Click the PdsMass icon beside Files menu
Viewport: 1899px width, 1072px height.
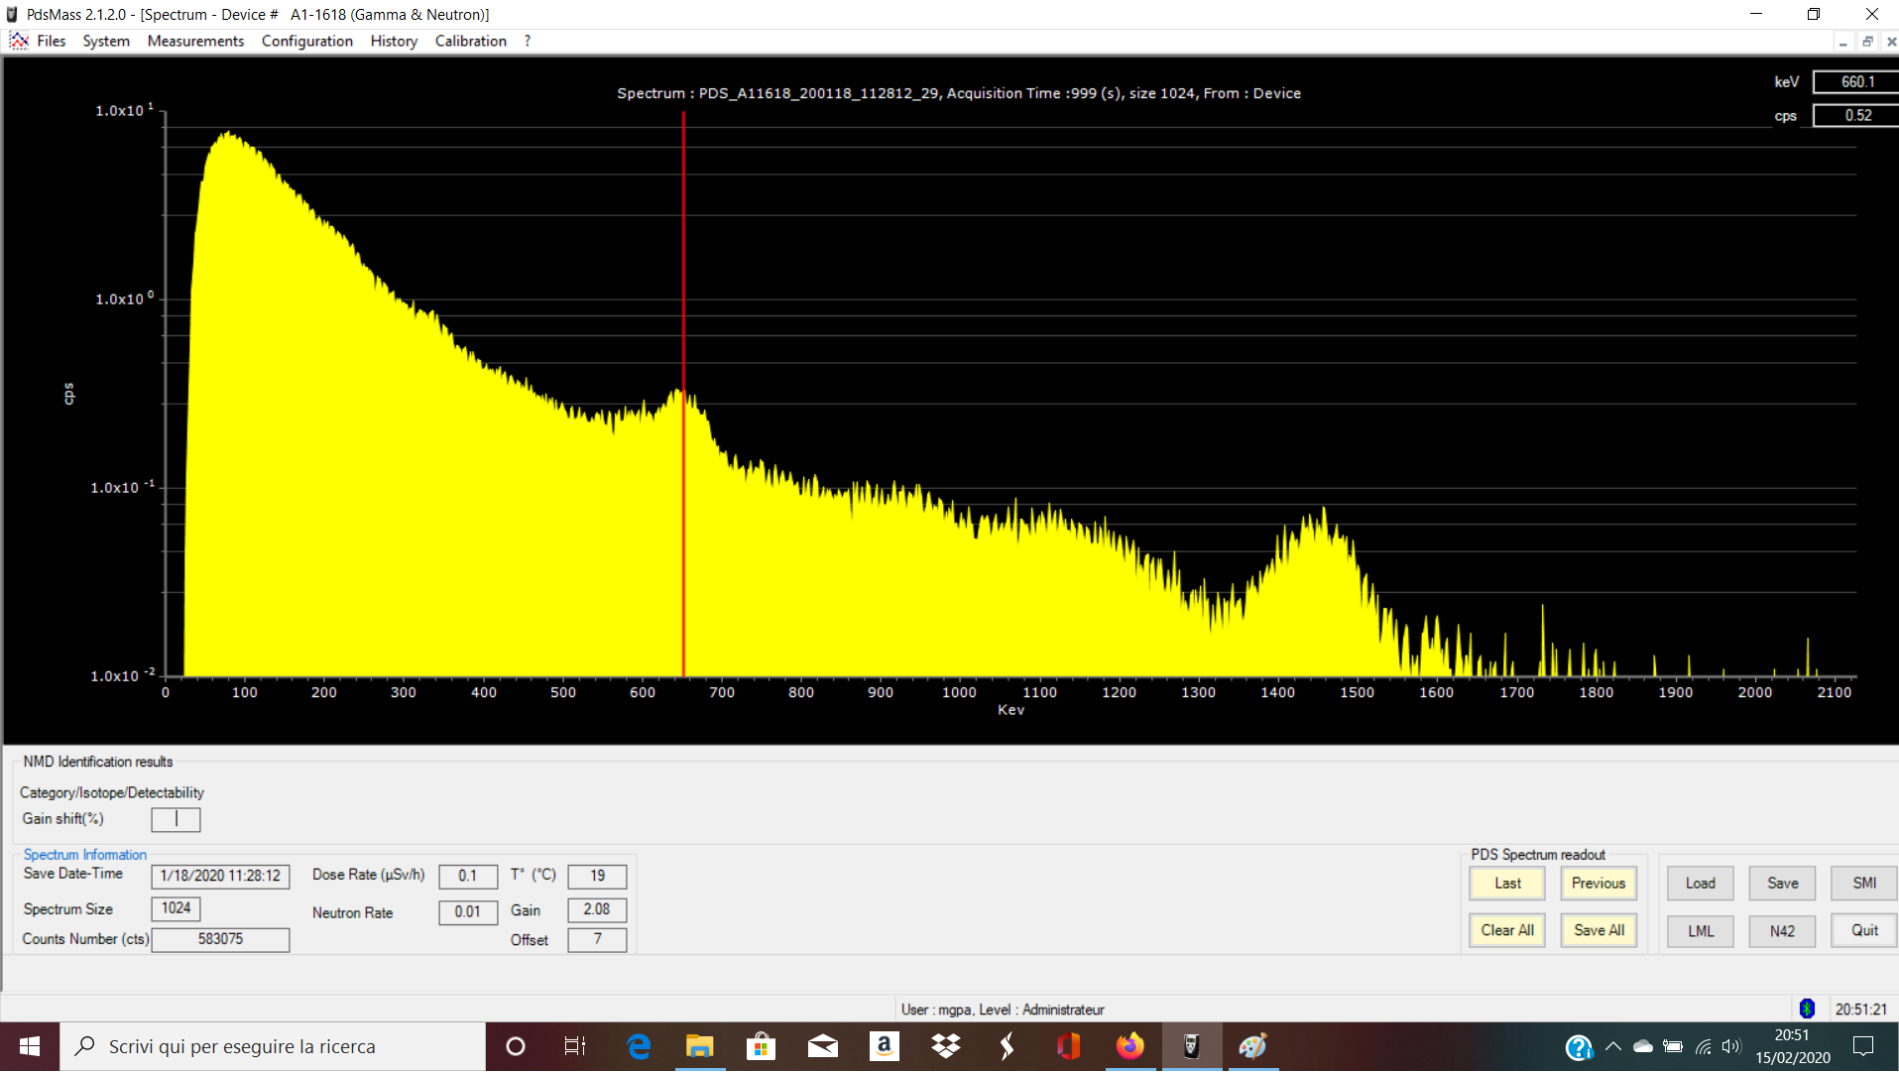19,41
